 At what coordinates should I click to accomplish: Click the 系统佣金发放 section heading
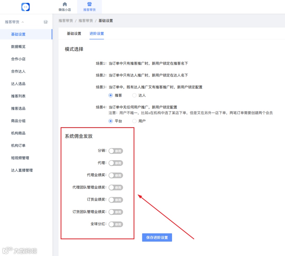tap(79, 136)
